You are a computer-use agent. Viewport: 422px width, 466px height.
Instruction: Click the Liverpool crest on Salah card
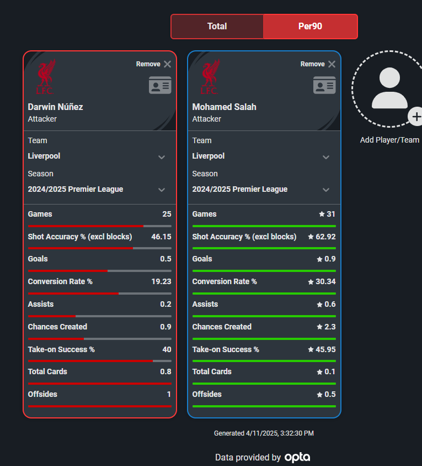(210, 76)
